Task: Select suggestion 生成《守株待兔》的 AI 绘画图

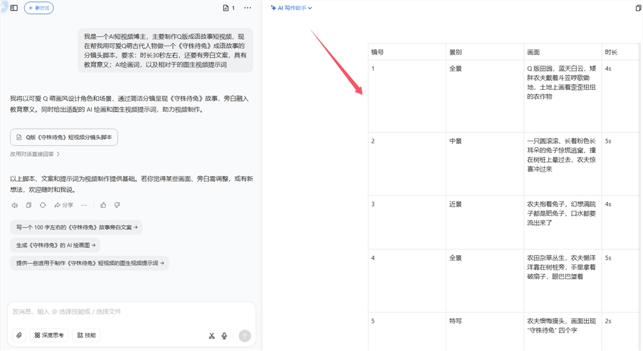Action: point(55,245)
